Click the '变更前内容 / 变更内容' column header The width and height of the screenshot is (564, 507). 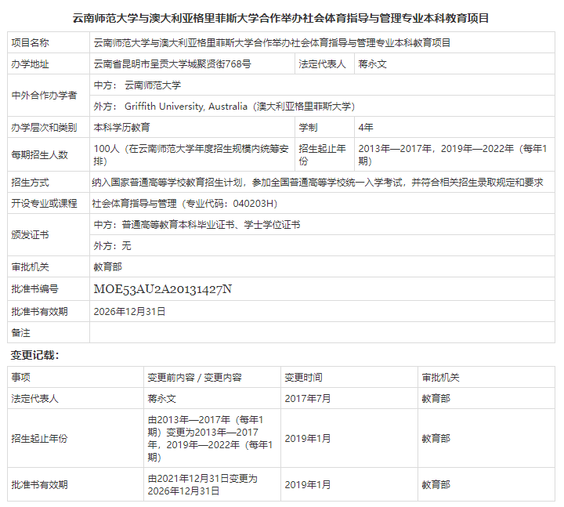tap(194, 378)
